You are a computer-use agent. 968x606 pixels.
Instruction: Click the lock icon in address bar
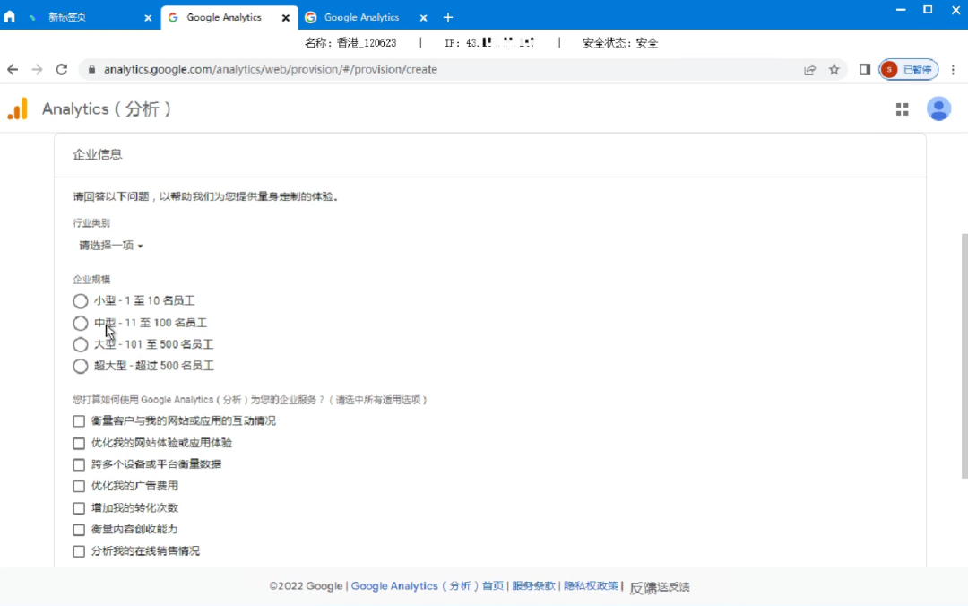coord(92,69)
